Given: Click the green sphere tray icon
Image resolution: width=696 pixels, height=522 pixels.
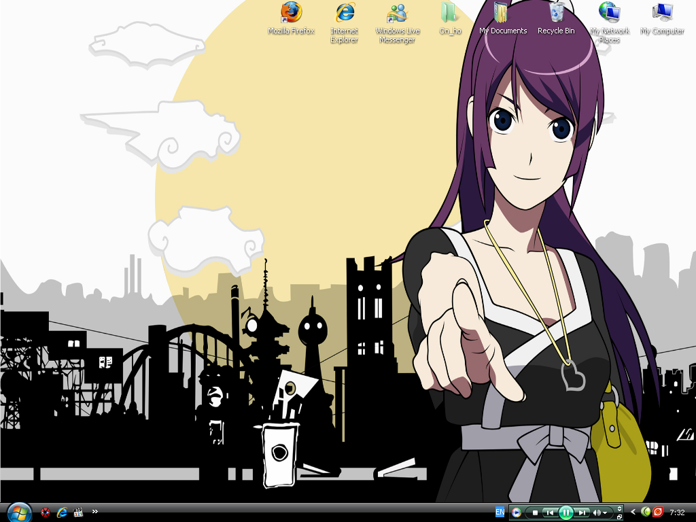Looking at the screenshot, I should (x=646, y=512).
